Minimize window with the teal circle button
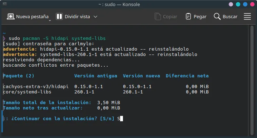 pos(238,4)
